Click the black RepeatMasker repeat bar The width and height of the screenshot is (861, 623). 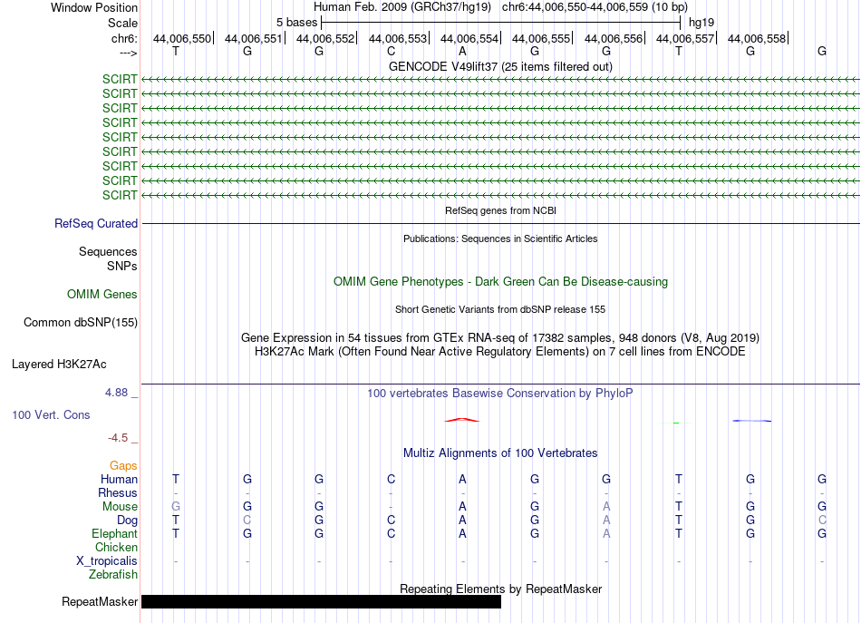pyautogui.click(x=321, y=601)
